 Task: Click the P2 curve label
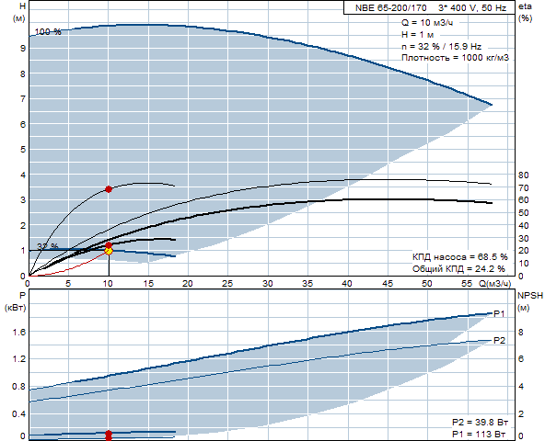click(500, 340)
